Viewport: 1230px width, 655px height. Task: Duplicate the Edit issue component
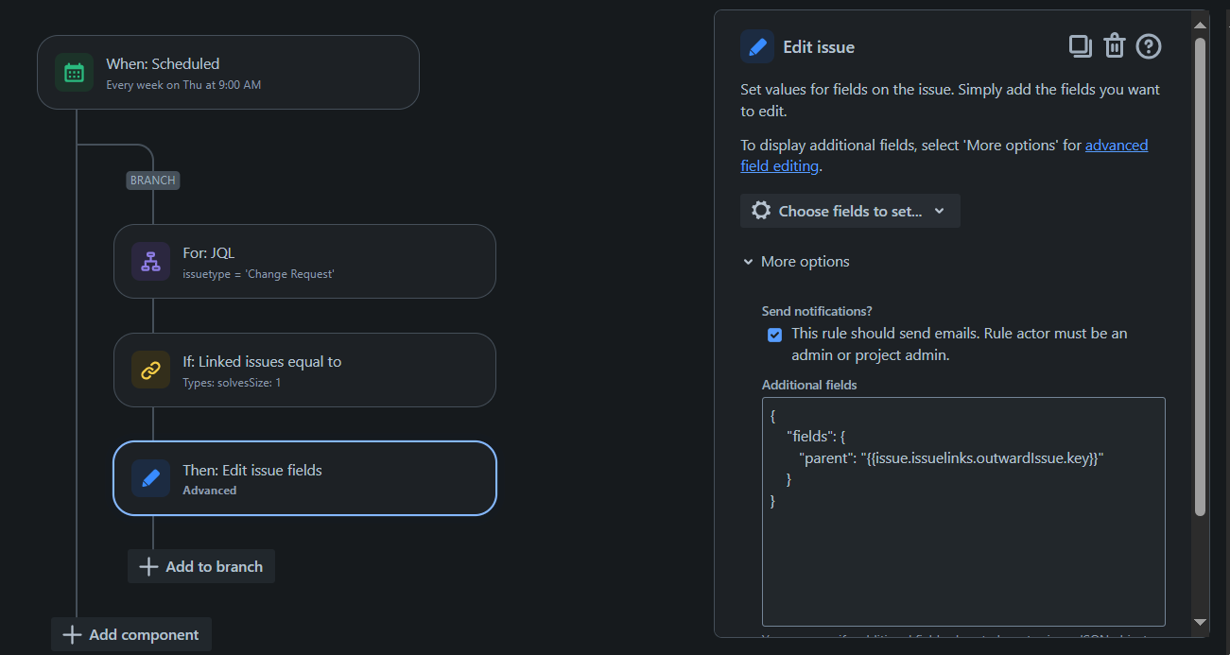pyautogui.click(x=1080, y=45)
